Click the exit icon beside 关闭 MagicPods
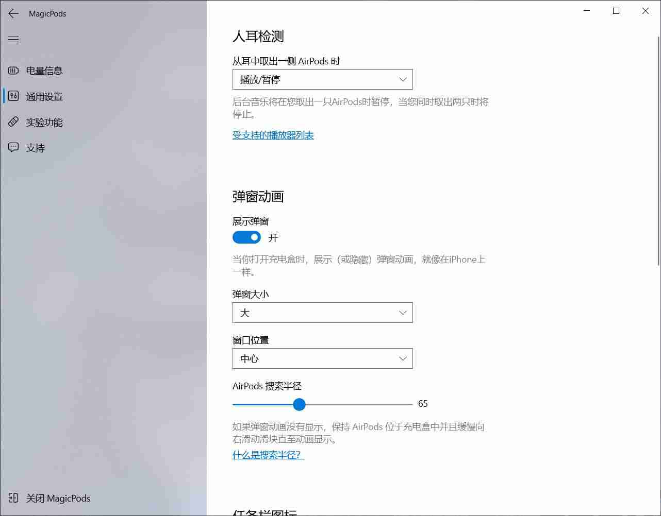Screen dimensions: 661x516 click(13, 498)
